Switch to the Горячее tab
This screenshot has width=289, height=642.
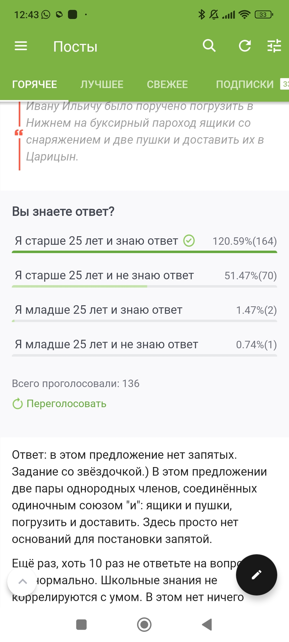[35, 85]
